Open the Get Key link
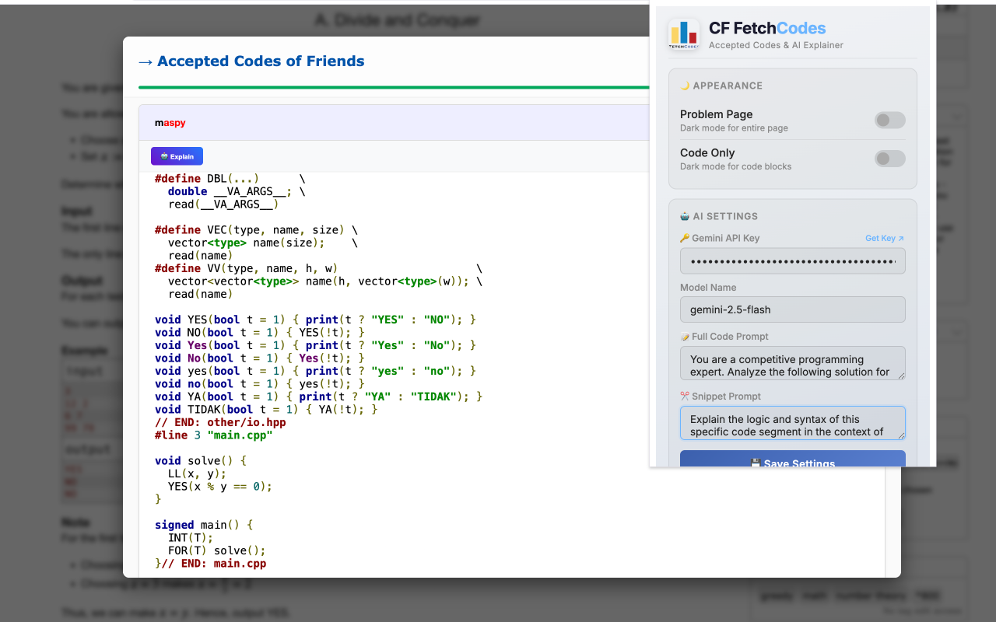The height and width of the screenshot is (622, 996). (885, 239)
